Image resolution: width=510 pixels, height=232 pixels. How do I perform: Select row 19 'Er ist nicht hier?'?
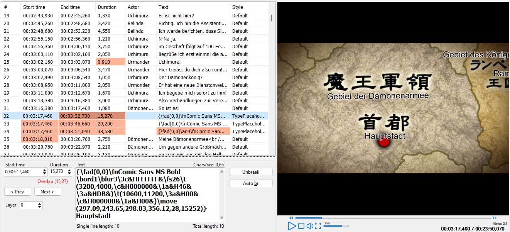pos(135,15)
